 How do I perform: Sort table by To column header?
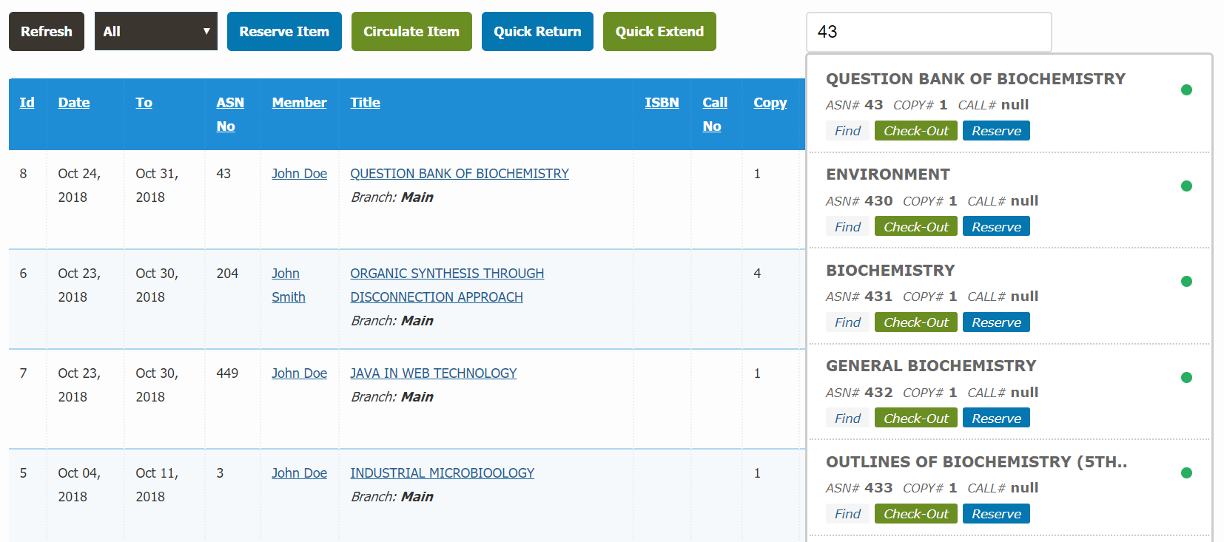click(144, 102)
